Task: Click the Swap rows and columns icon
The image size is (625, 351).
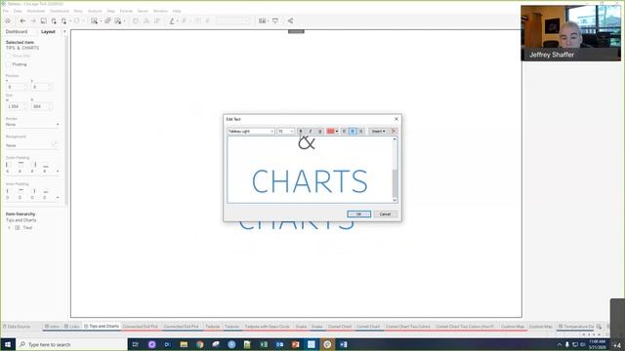Action: (136, 20)
